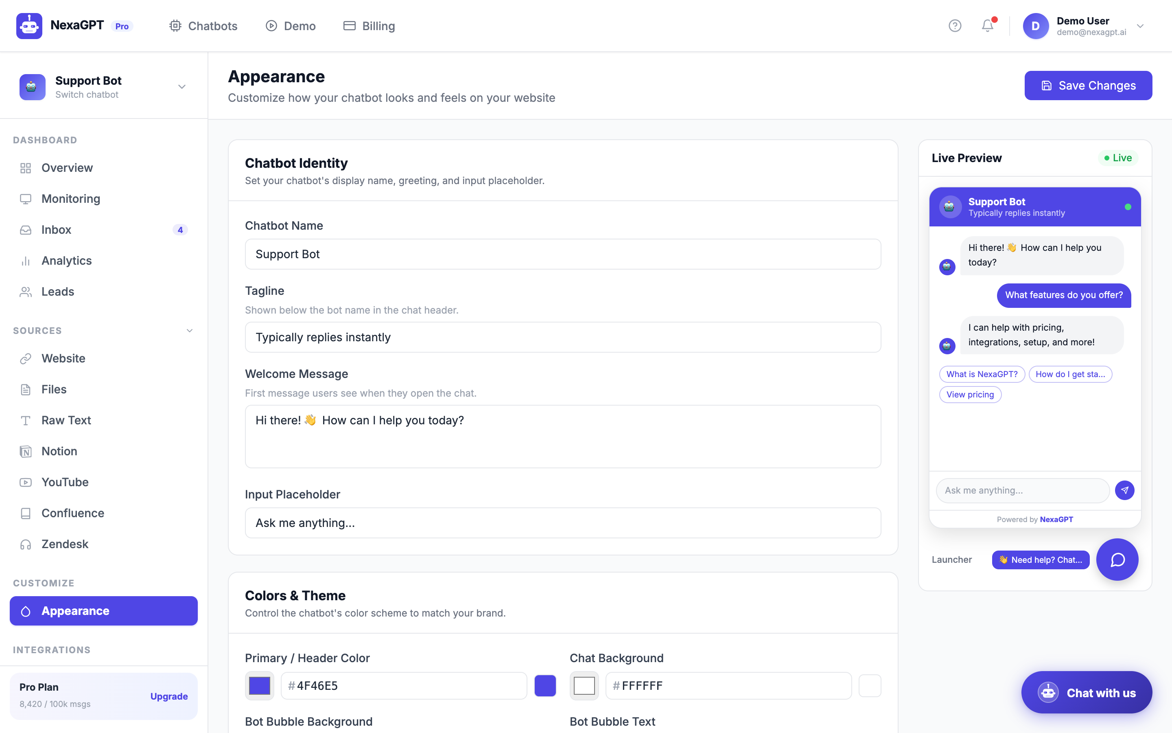Open the Chatbots tab in top navigation

203,26
